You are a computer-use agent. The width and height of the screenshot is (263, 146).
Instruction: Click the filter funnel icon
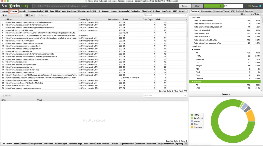click(3, 15)
